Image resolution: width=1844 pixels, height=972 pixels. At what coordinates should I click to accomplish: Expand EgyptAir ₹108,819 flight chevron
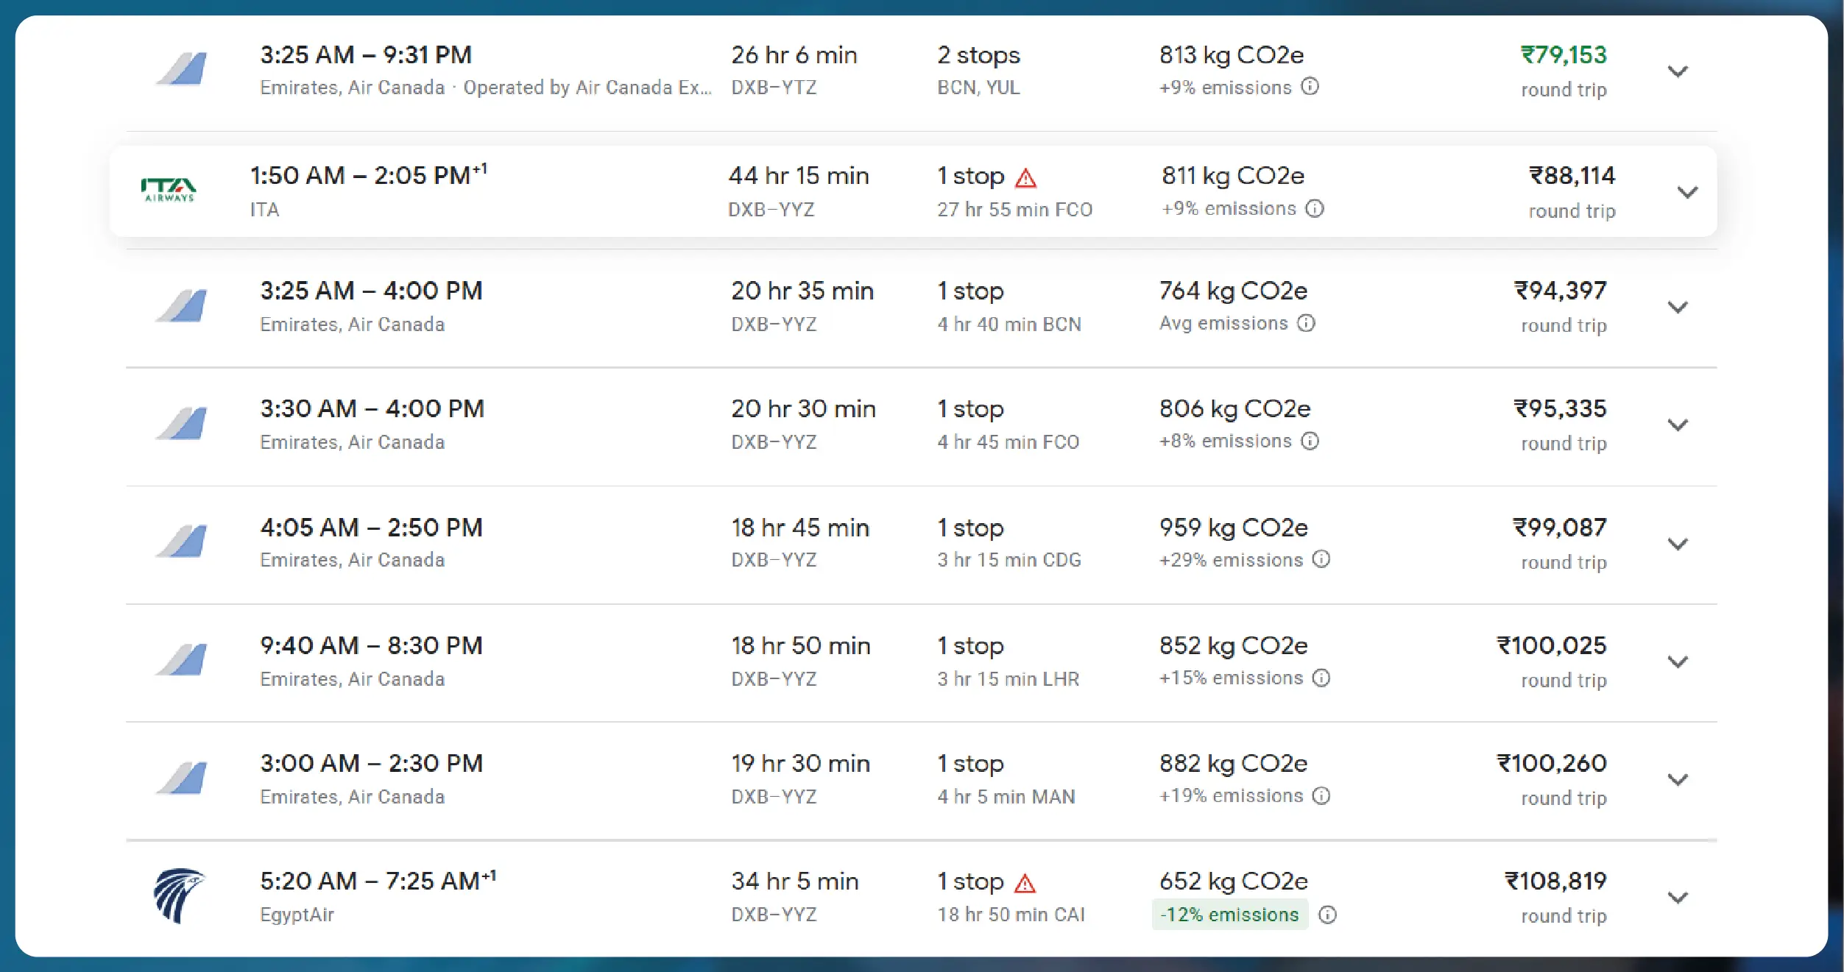(x=1678, y=898)
